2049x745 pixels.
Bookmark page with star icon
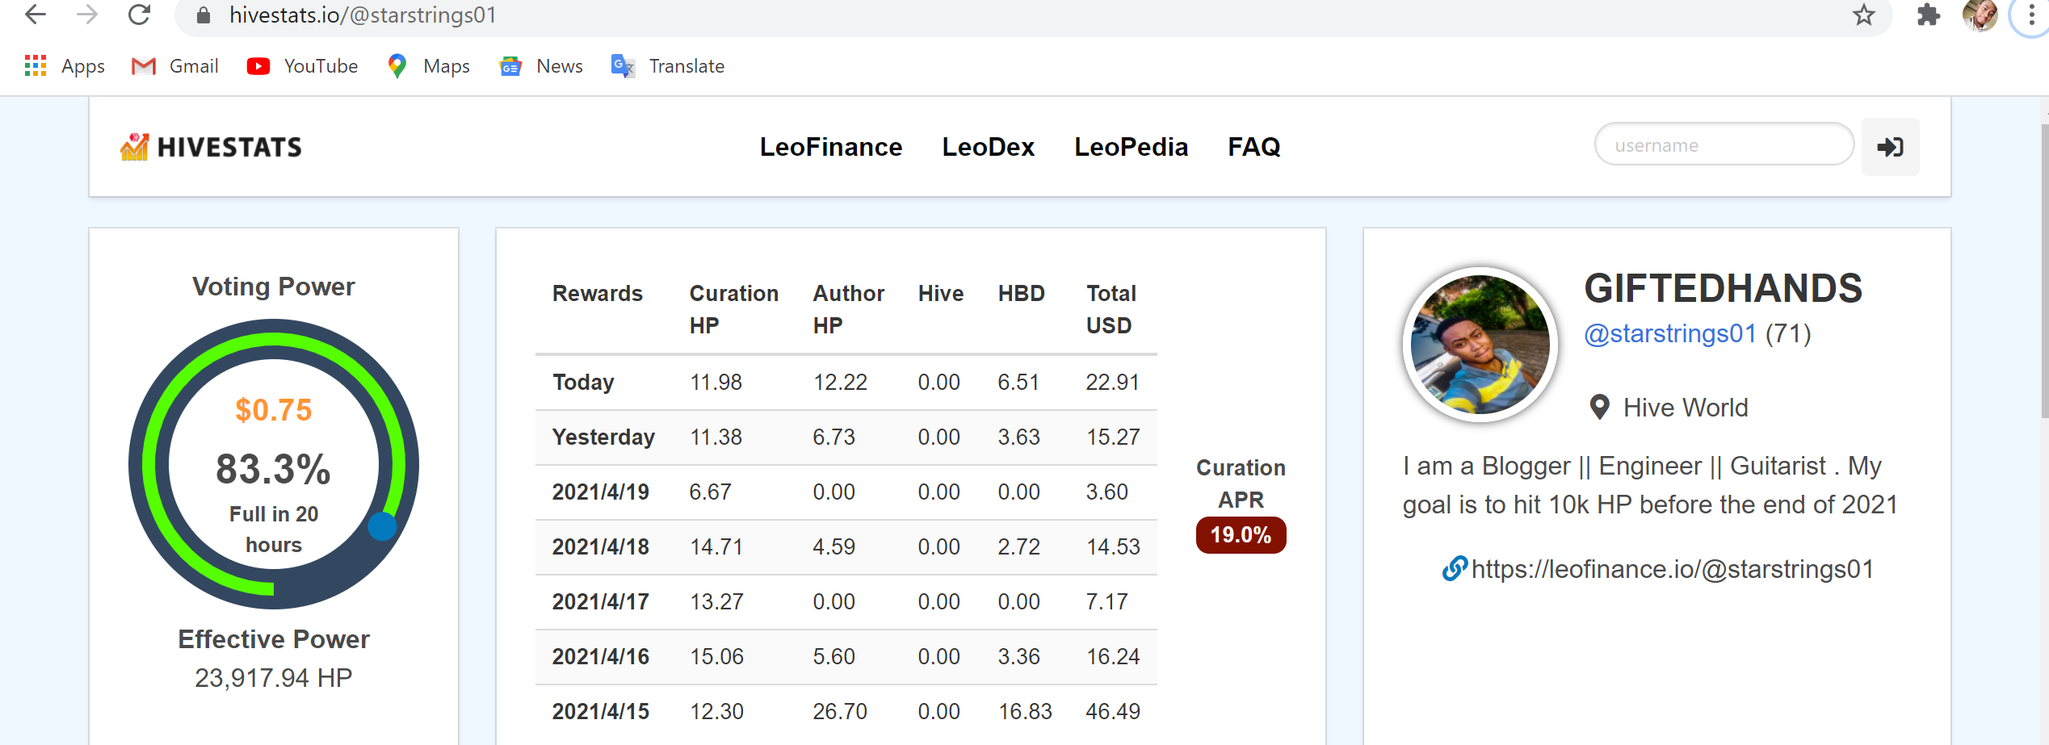pyautogui.click(x=1863, y=15)
